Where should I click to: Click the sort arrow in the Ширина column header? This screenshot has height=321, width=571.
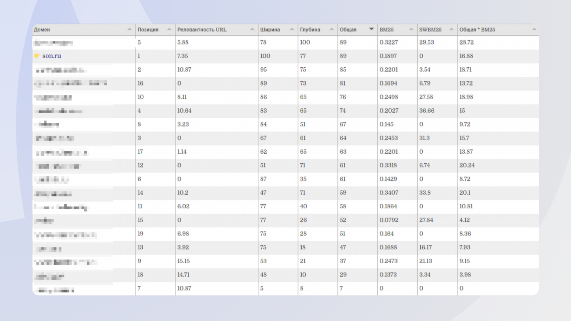[x=292, y=29]
